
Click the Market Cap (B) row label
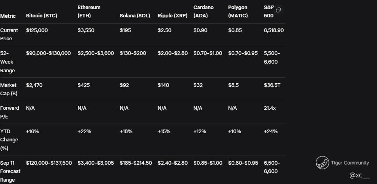pyautogui.click(x=9, y=89)
